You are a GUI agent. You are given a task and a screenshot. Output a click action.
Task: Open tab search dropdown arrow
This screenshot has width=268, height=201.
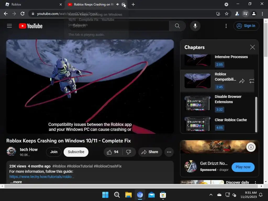[x=226, y=4]
